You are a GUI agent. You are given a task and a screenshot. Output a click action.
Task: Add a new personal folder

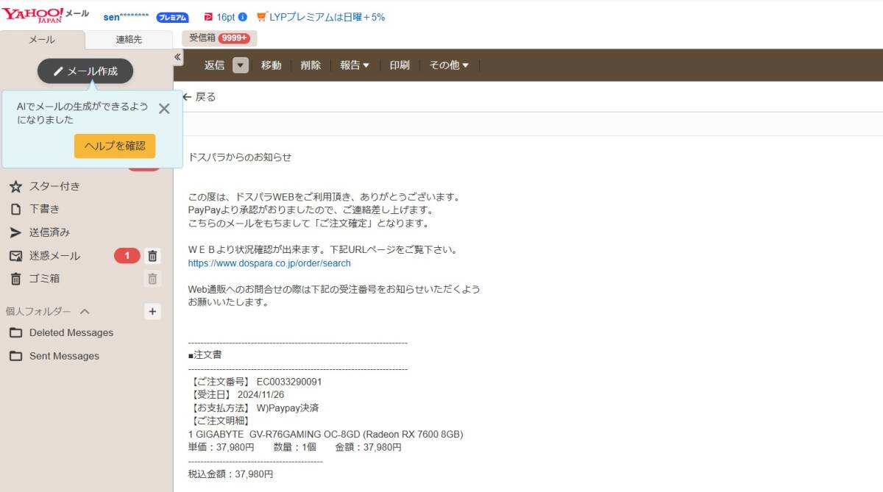click(152, 311)
